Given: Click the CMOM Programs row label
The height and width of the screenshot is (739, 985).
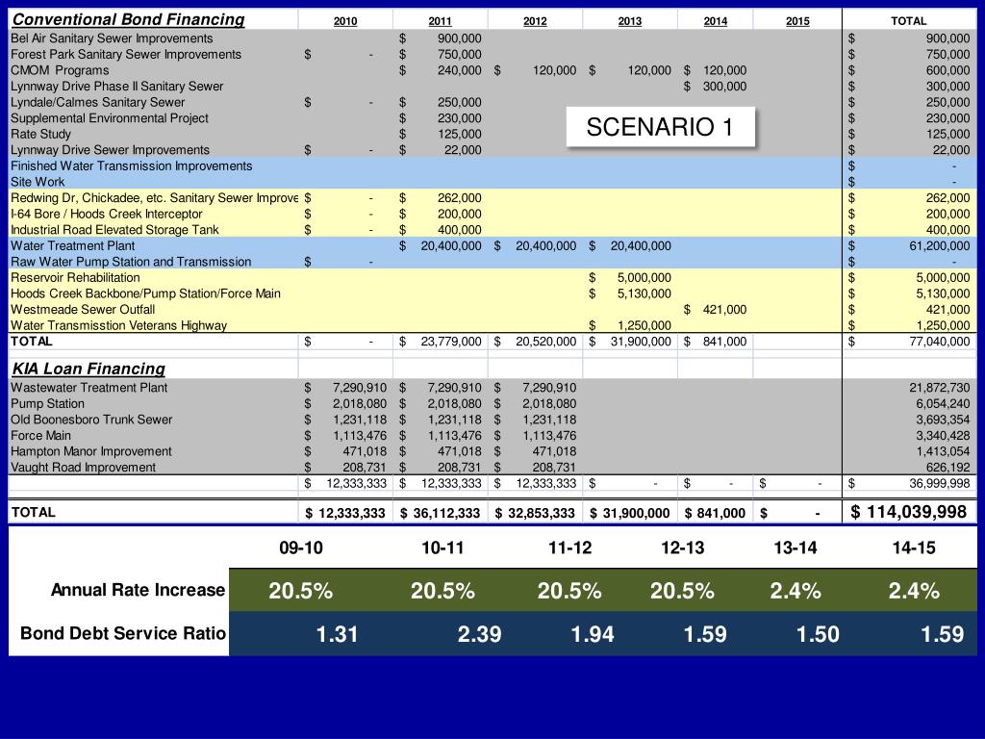Looking at the screenshot, I should [x=60, y=70].
